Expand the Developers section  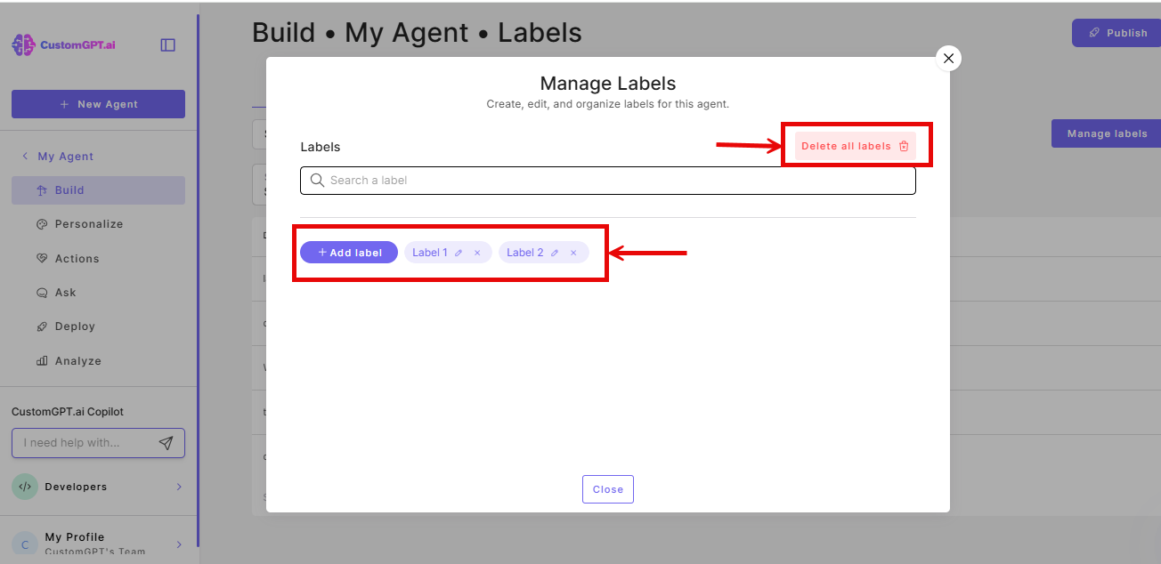pos(178,487)
